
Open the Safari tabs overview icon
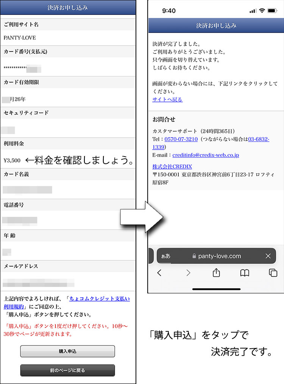click(273, 273)
